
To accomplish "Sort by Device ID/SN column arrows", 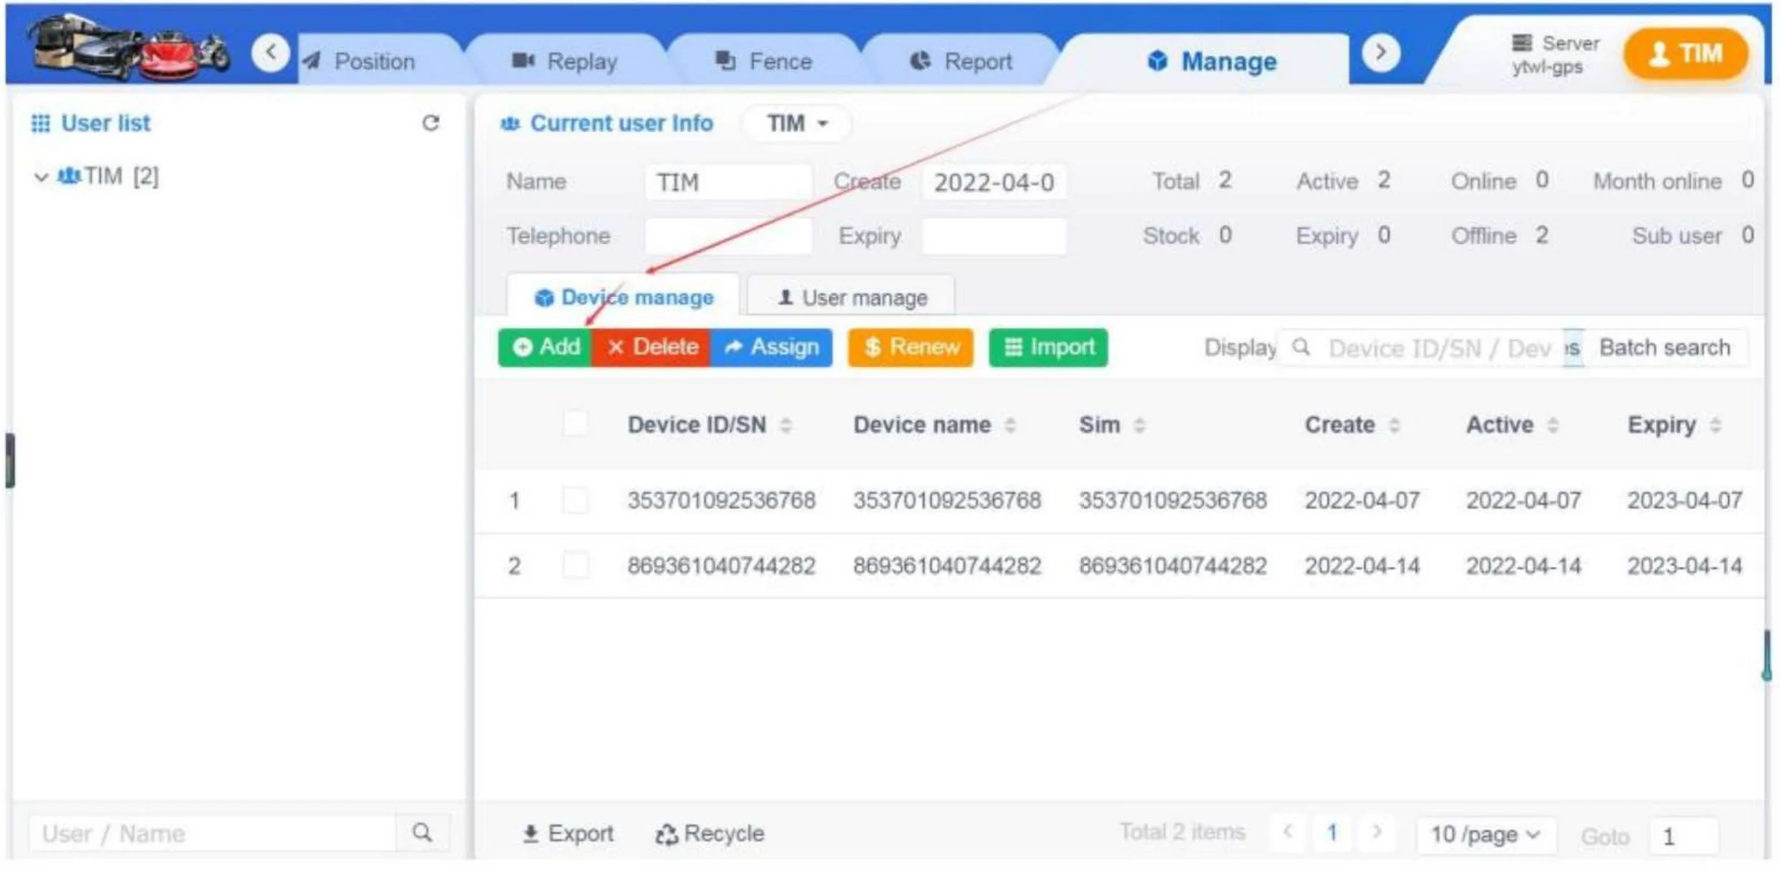I will pos(786,425).
